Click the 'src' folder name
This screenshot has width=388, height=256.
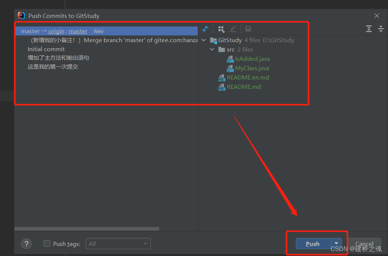click(231, 50)
